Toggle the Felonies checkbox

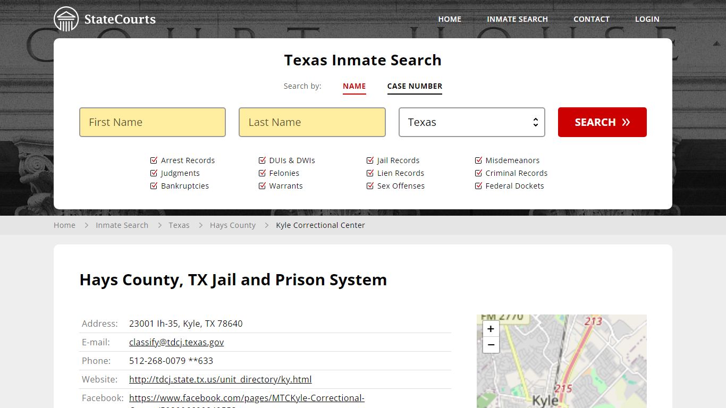tap(262, 173)
